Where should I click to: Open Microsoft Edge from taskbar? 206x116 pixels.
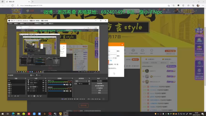coord(13,114)
